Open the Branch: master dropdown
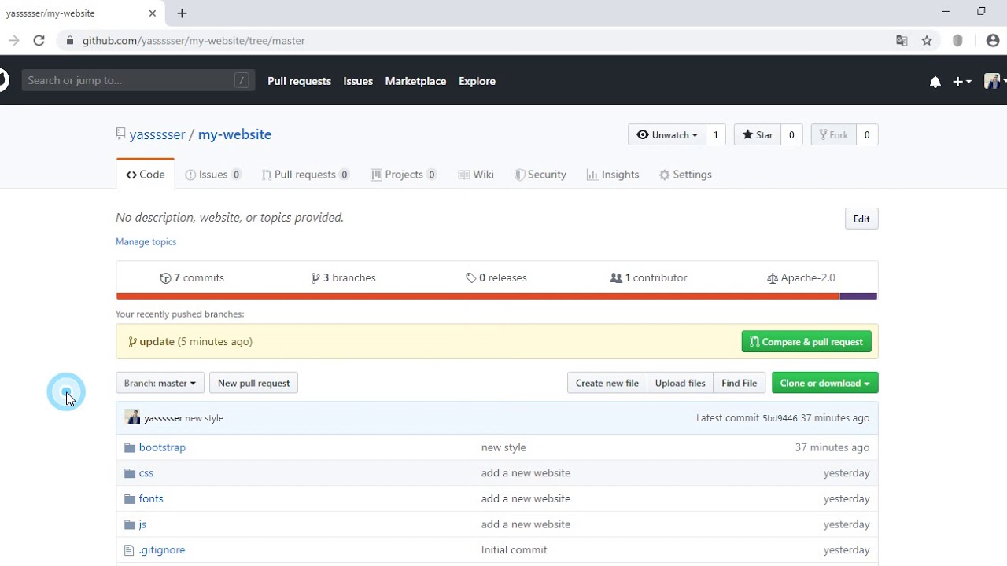This screenshot has width=1007, height=566. [160, 383]
